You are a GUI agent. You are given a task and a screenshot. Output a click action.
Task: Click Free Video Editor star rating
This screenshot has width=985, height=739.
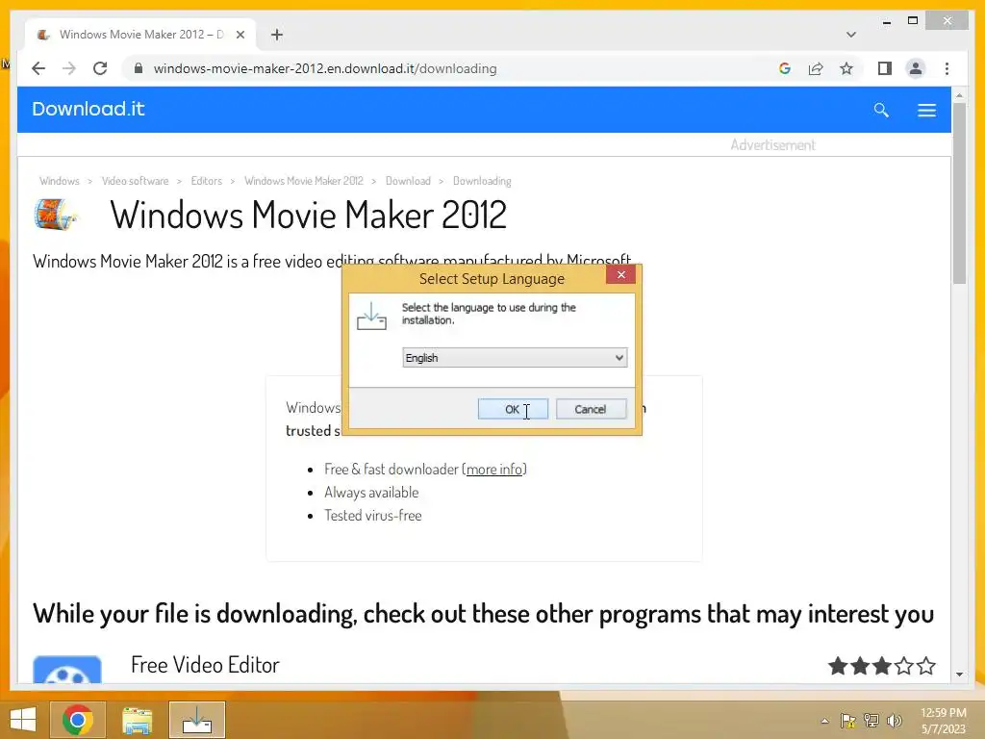[882, 666]
